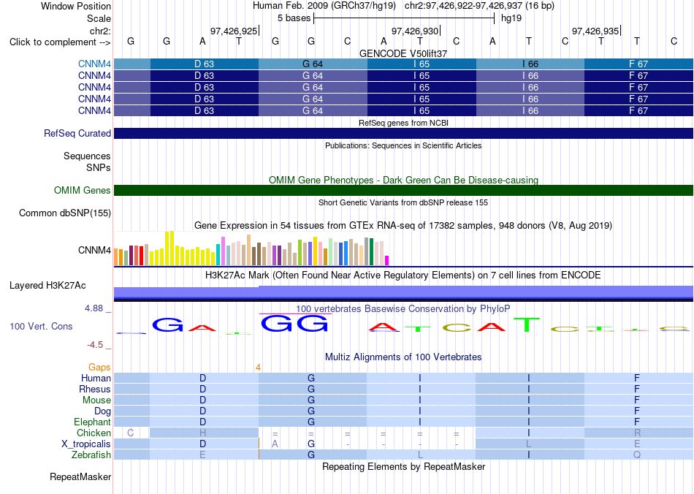
Task: Open the OMIM Genes track label
Action: pos(82,190)
